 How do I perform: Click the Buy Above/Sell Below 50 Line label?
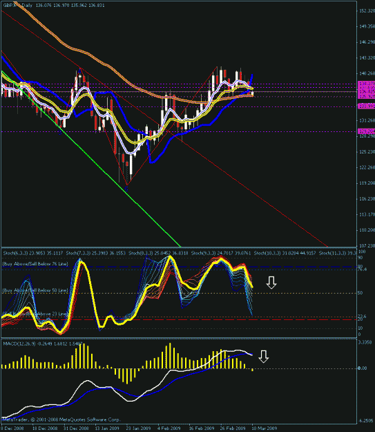[x=35, y=290]
